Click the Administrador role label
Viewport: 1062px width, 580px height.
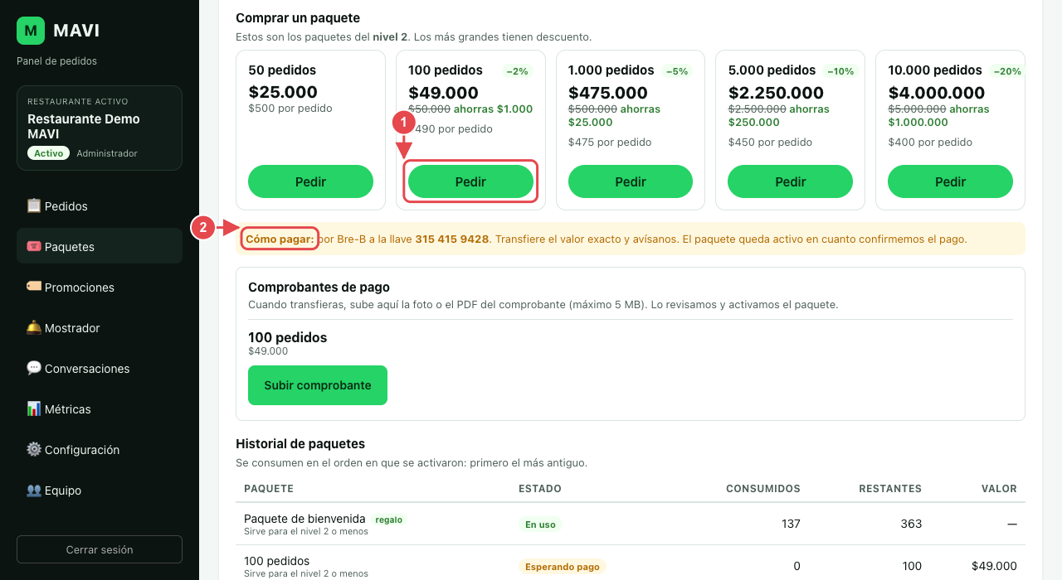(x=107, y=153)
